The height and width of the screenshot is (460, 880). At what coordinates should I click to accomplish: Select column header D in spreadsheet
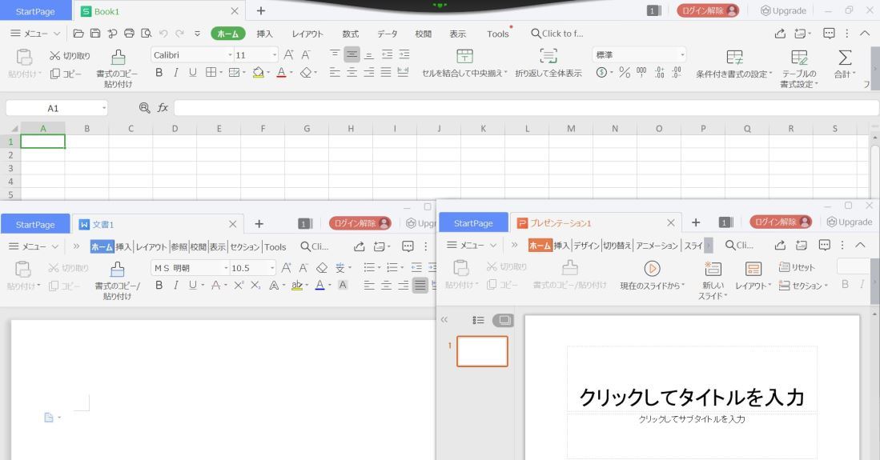[175, 129]
